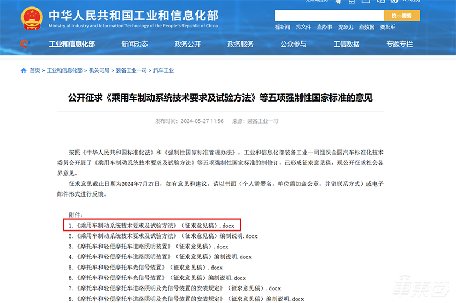
Task: Select 专题专栏 in the navigation bar
Action: pos(400,44)
